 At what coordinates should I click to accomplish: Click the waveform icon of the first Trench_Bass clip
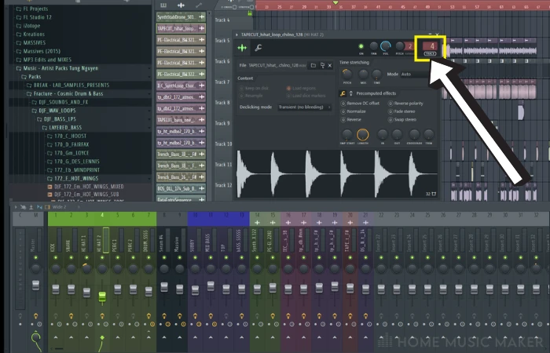pos(202,154)
